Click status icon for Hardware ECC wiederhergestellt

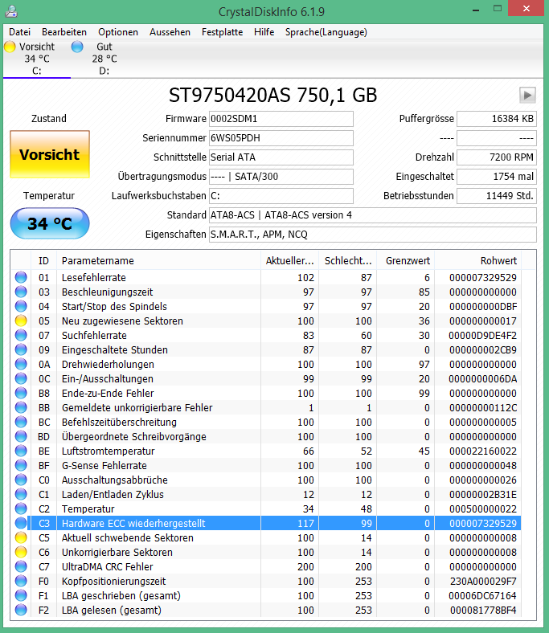point(21,523)
